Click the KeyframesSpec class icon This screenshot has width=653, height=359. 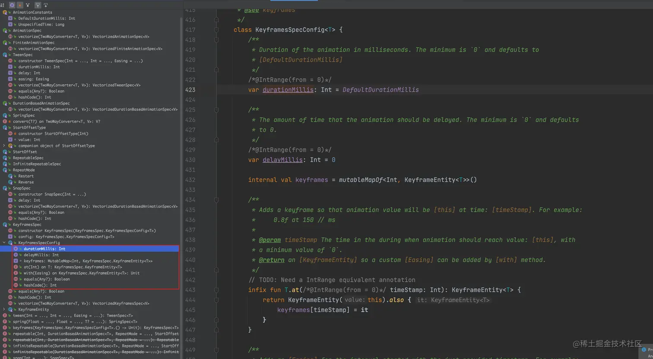click(5, 225)
